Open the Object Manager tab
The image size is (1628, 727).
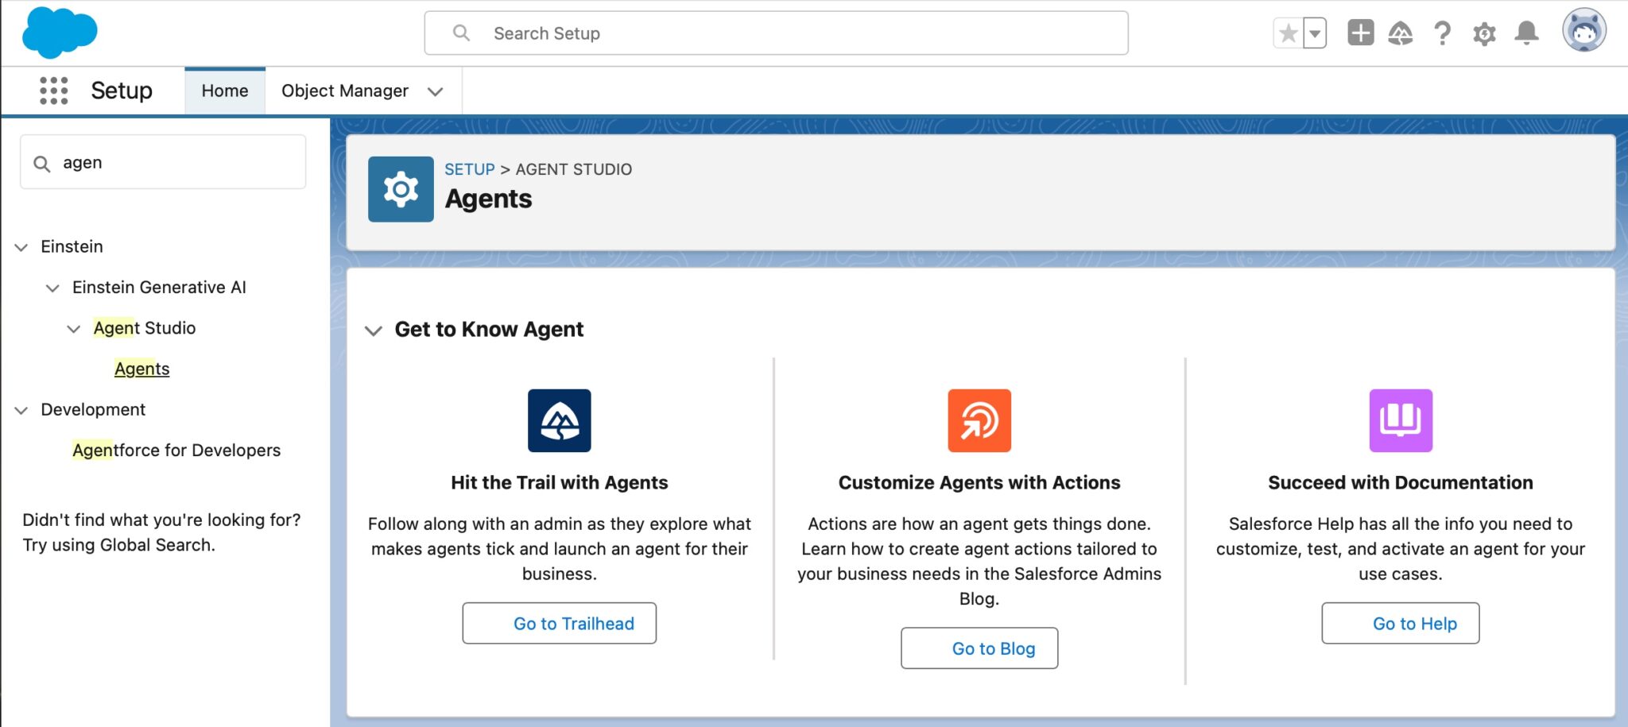tap(345, 91)
